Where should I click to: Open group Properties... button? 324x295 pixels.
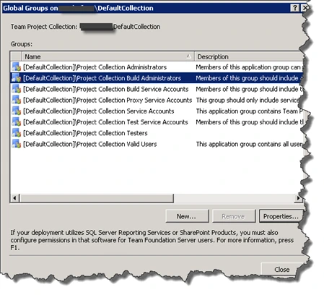point(281,216)
